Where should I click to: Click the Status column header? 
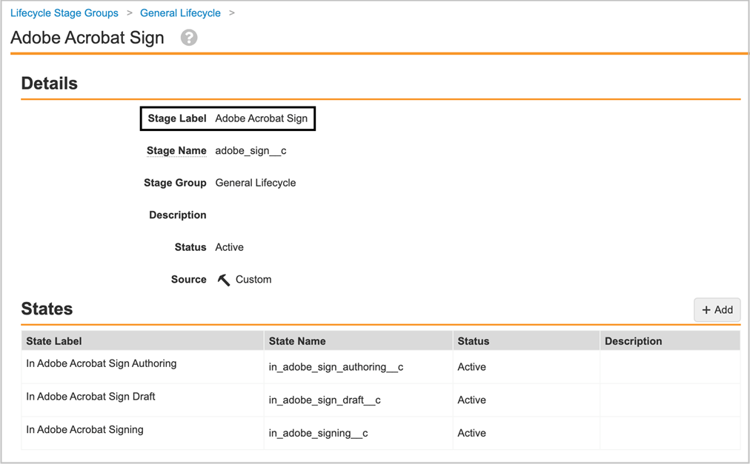click(472, 340)
